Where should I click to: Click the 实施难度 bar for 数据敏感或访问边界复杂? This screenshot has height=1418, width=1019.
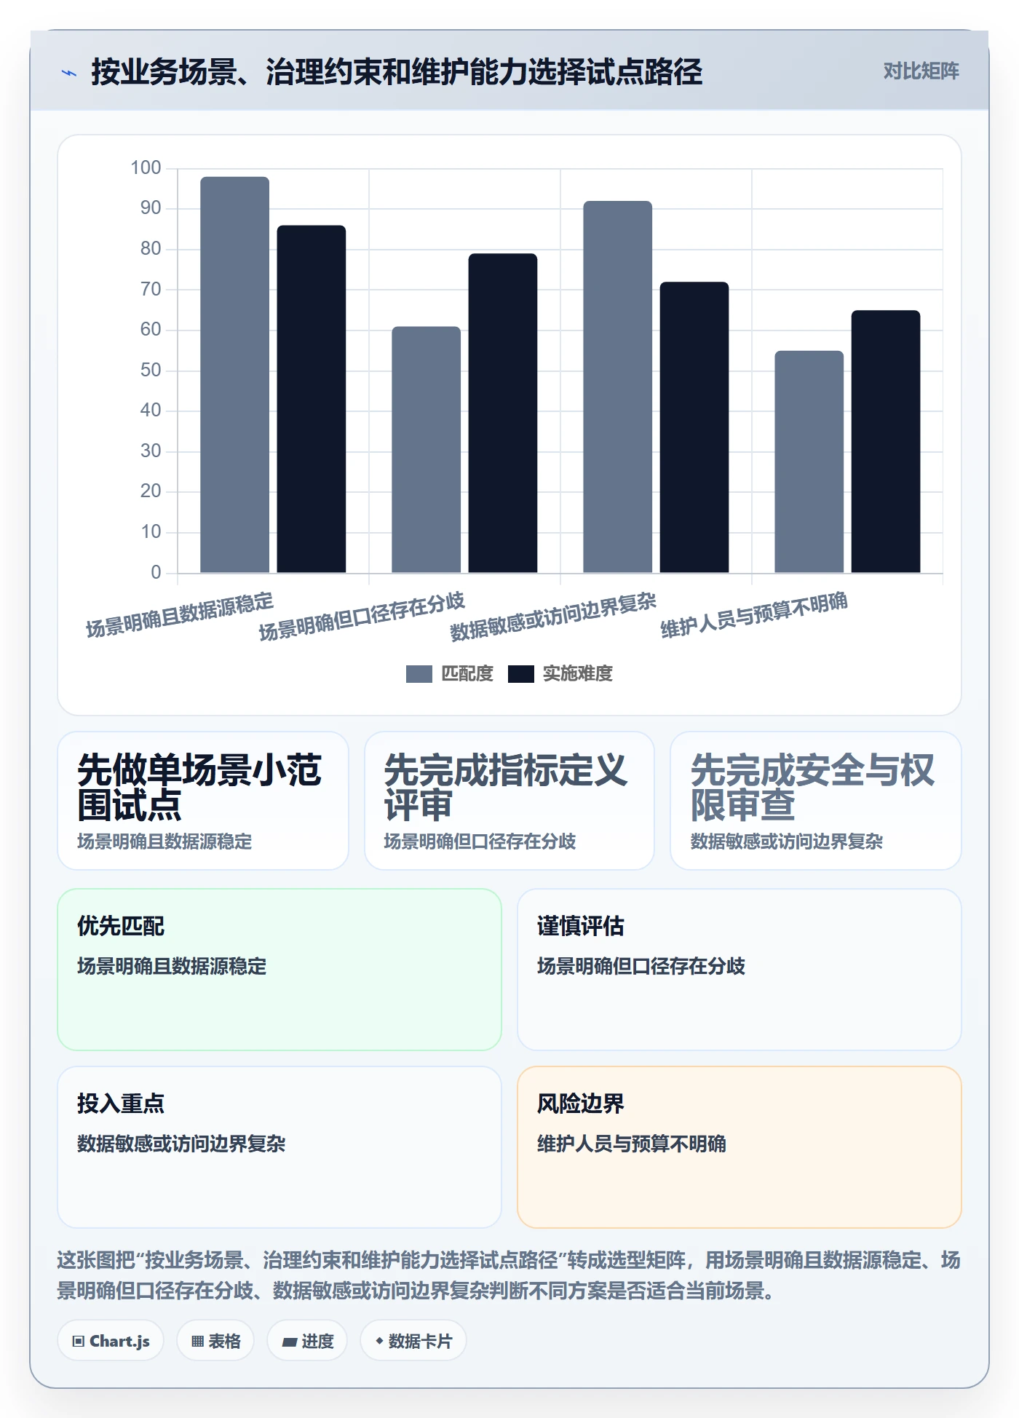(x=694, y=427)
